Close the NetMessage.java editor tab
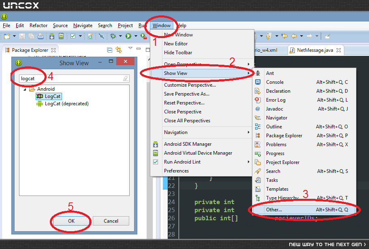369x249 pixels. 339,50
